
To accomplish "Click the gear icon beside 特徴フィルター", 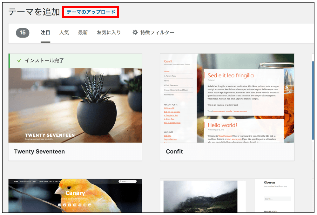I will [x=135, y=32].
